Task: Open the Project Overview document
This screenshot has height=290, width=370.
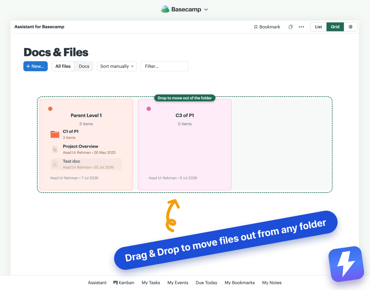Action: click(x=80, y=146)
